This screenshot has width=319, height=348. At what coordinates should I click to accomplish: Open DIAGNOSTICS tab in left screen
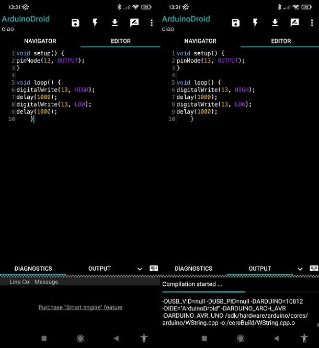[x=33, y=269]
